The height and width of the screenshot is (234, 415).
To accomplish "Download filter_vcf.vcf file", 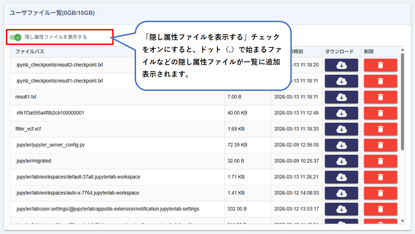I will point(341,129).
